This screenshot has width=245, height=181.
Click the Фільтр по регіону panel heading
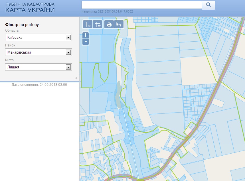point(22,25)
